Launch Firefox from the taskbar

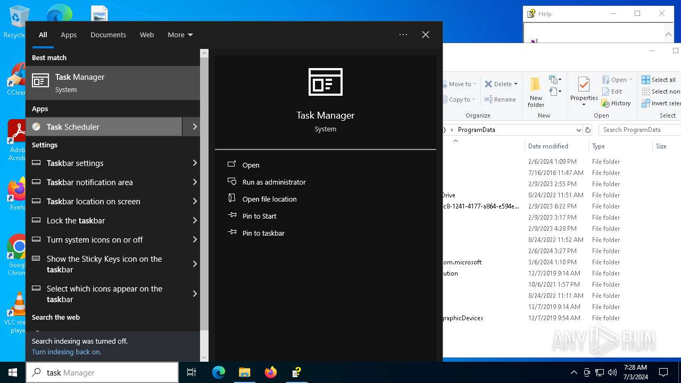(x=271, y=372)
